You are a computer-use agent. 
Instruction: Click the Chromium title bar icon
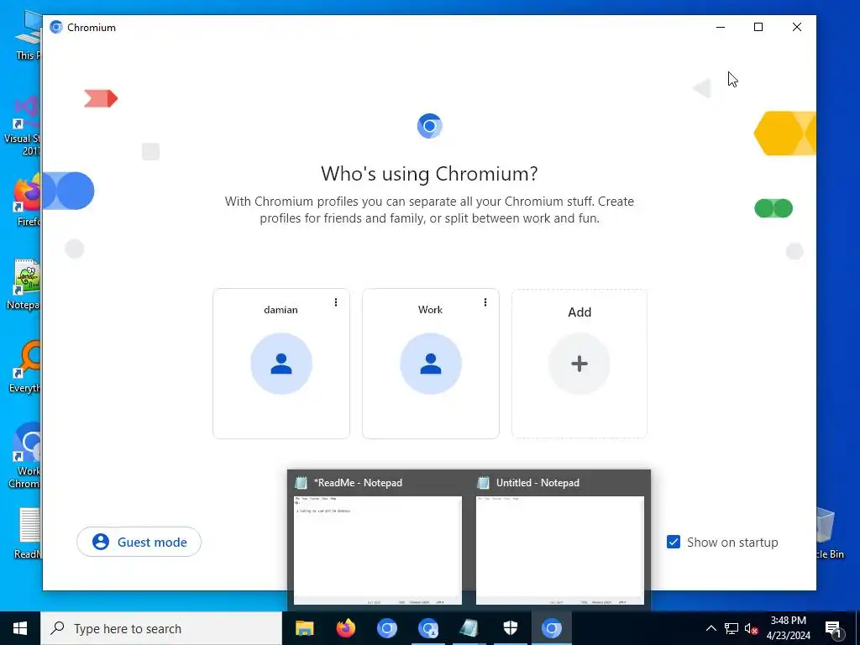coord(56,28)
